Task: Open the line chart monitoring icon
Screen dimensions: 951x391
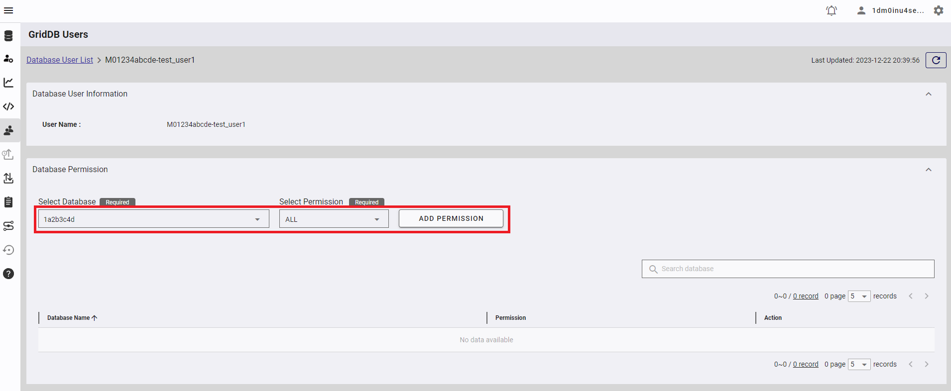Action: (x=8, y=83)
